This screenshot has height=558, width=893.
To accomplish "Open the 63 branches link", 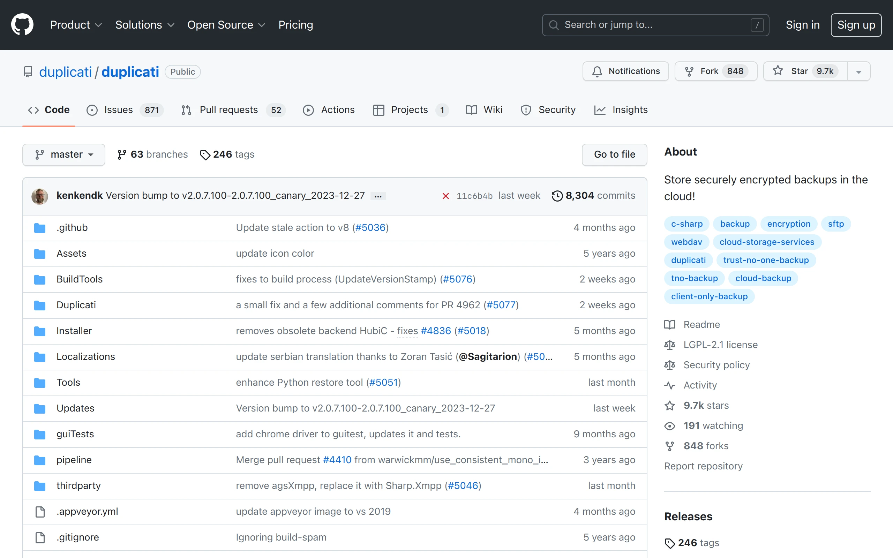I will coord(152,154).
